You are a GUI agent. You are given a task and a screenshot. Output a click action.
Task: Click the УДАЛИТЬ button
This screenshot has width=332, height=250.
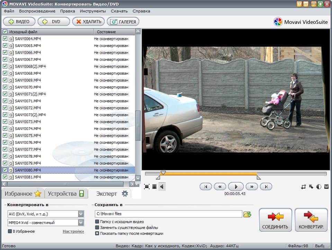click(x=89, y=21)
